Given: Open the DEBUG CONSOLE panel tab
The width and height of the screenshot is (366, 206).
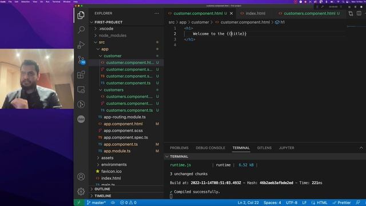Looking at the screenshot, I should 210,148.
